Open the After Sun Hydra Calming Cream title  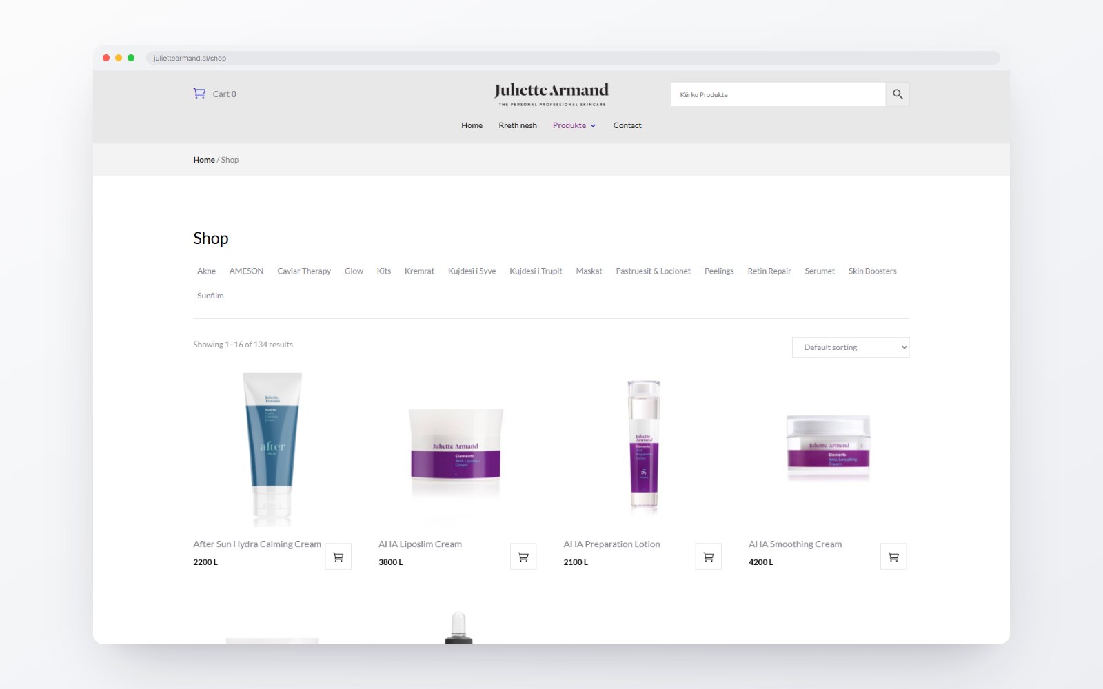click(x=257, y=544)
